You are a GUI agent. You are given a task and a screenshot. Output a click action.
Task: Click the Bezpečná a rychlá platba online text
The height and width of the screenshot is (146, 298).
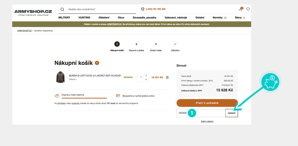click(138, 96)
